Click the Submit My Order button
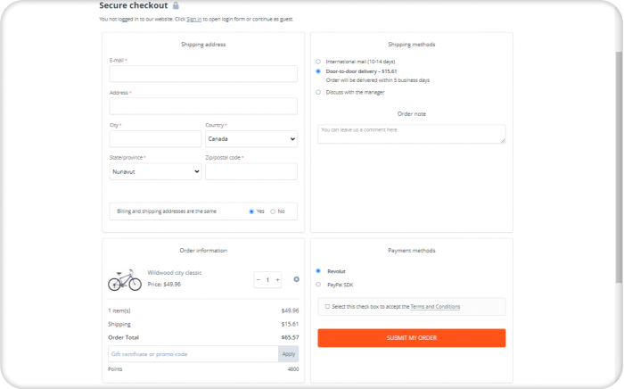Screen dimensions: 624x389 click(x=412, y=338)
